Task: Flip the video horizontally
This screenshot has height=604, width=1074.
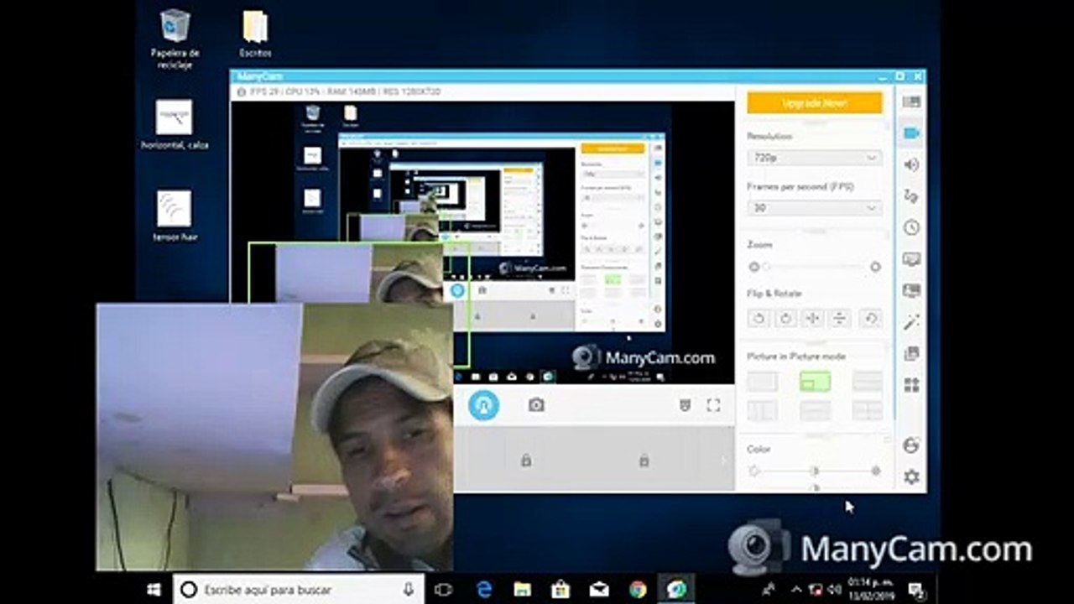Action: pos(812,318)
